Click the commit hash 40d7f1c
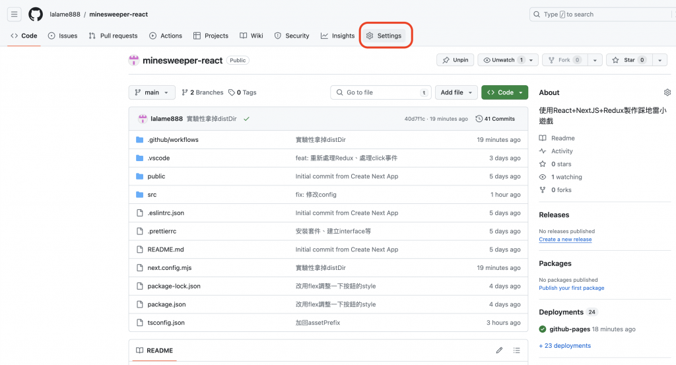Viewport: 676px width, 365px height. coord(415,119)
